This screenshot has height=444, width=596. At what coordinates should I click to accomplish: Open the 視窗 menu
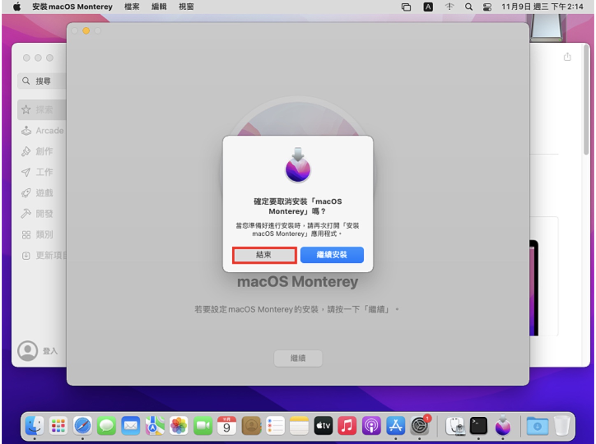(x=186, y=7)
